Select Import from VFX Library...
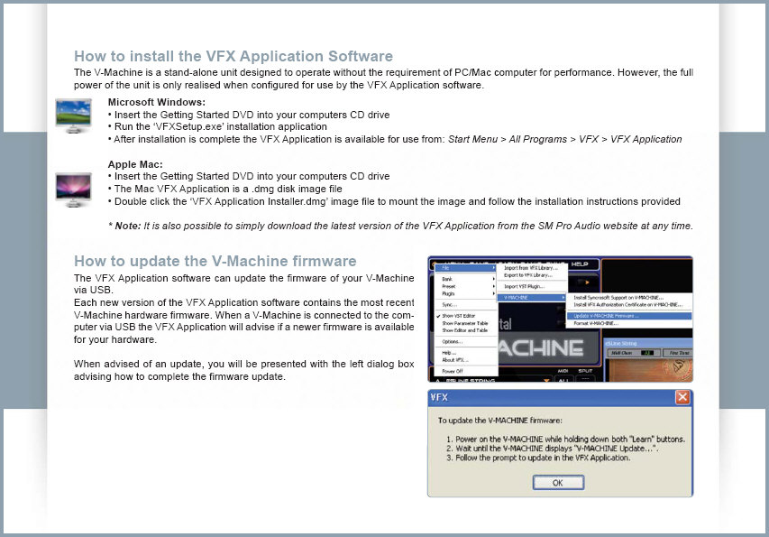This screenshot has height=537, width=769. [x=532, y=268]
